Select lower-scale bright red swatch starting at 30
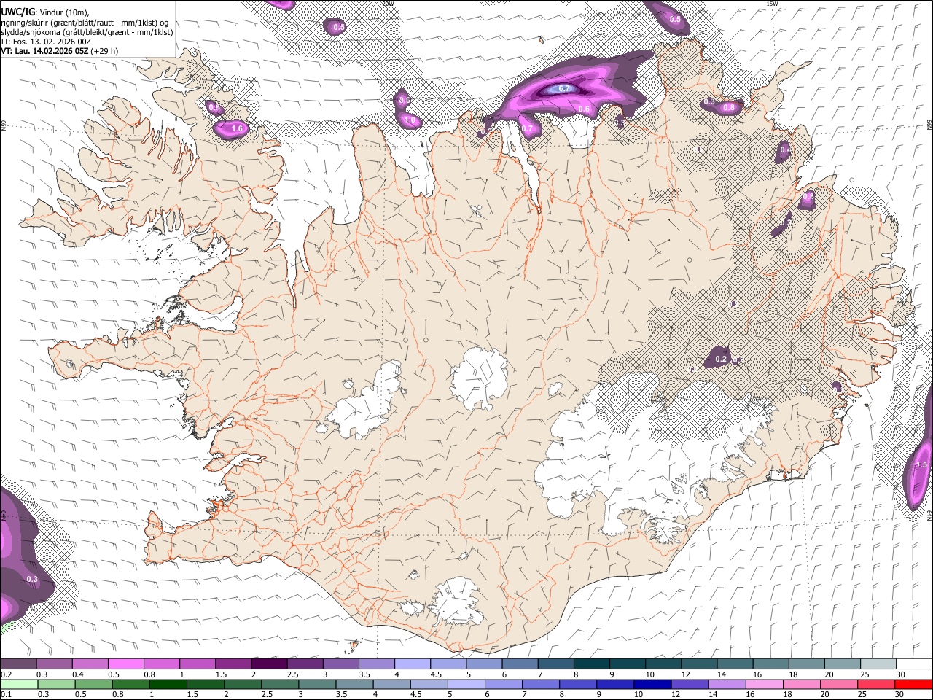 tap(914, 684)
